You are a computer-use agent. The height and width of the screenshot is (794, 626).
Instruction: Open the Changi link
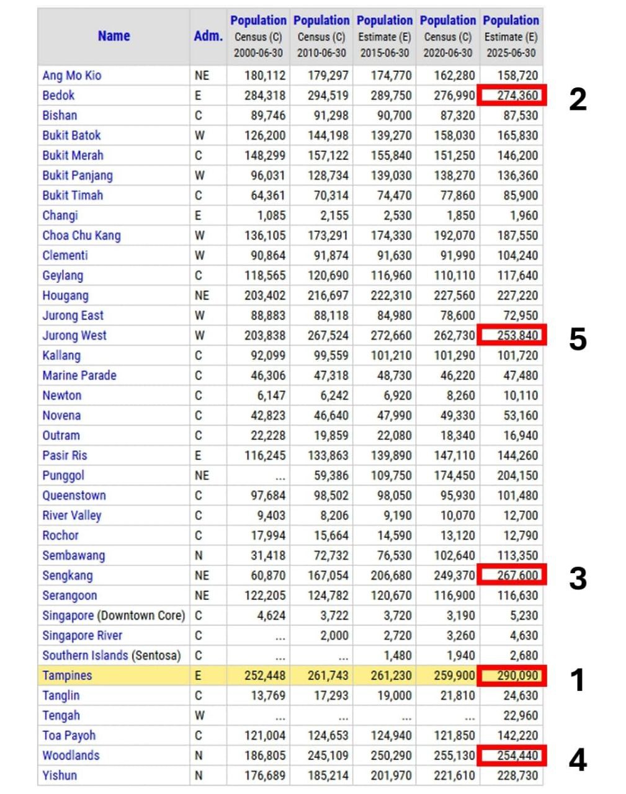point(60,215)
